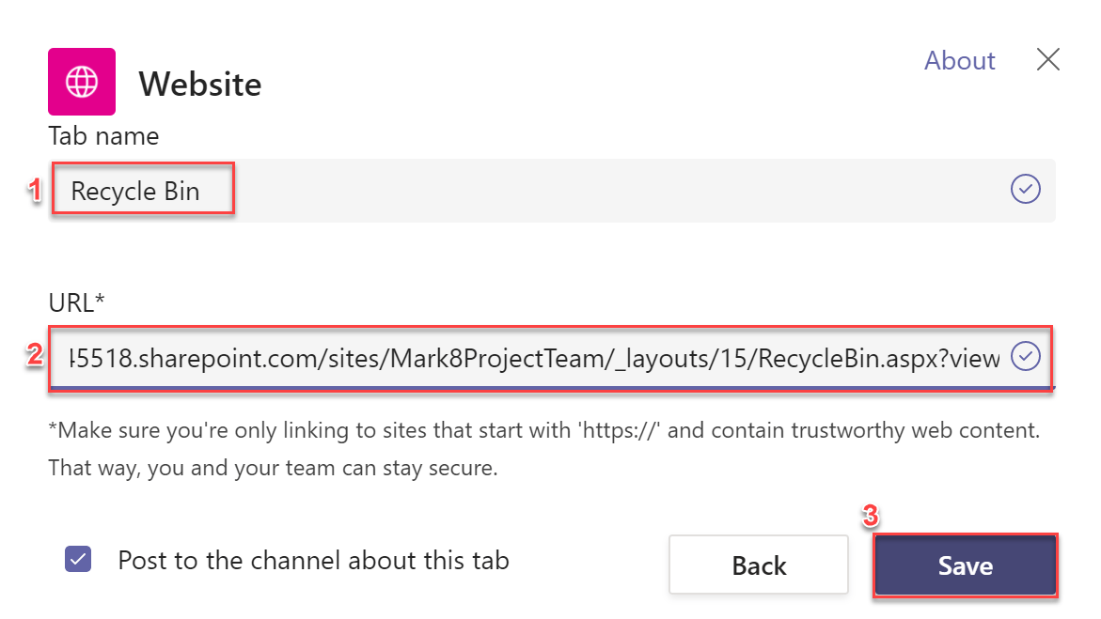
Task: Click 'Post to the channel about this tab' label
Action: (313, 560)
